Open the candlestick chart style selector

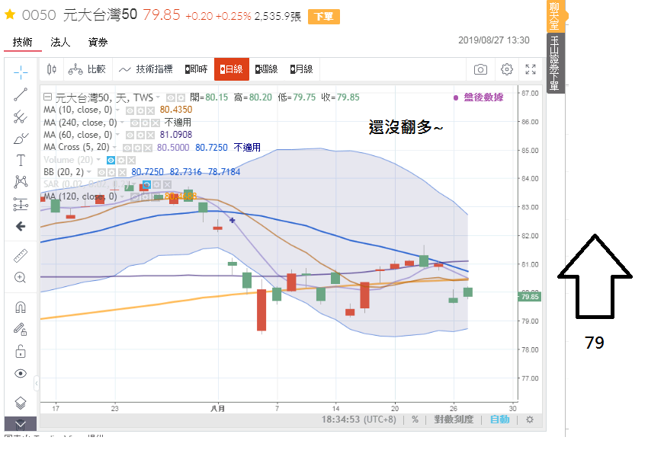pos(52,69)
